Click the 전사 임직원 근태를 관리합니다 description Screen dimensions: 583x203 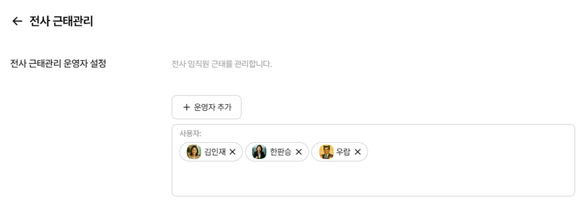pos(222,64)
